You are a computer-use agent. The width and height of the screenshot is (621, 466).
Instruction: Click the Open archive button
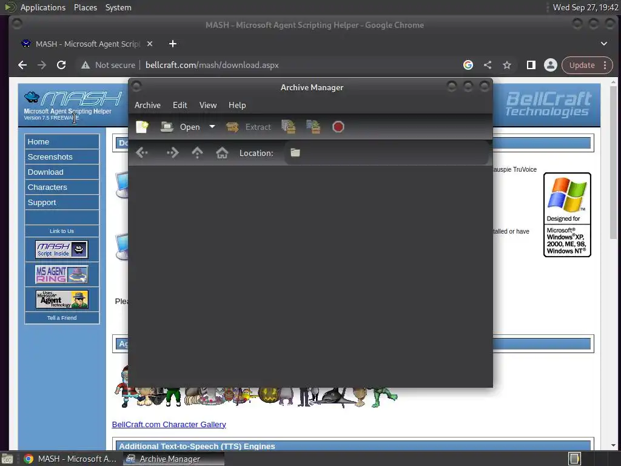(x=181, y=127)
